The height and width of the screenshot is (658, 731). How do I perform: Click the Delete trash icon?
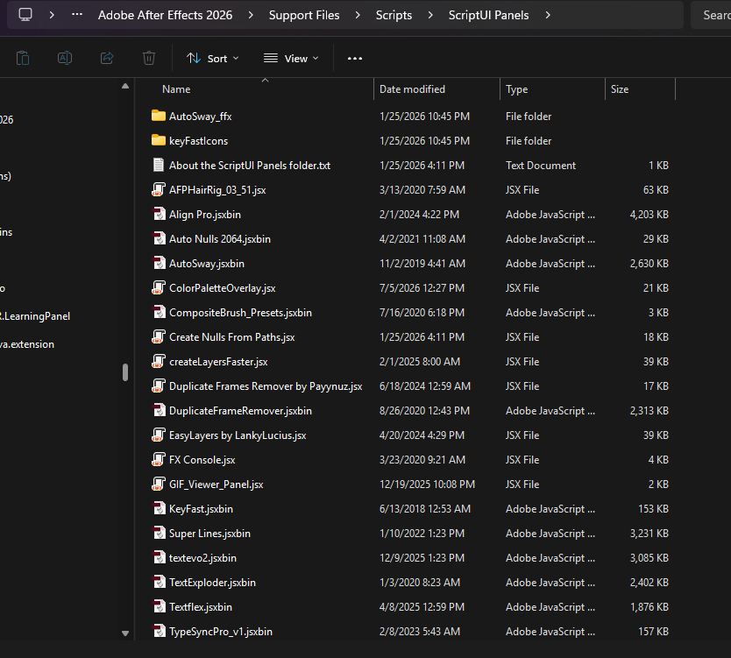(x=149, y=58)
